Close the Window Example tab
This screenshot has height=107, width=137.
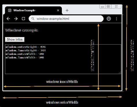[58, 10]
